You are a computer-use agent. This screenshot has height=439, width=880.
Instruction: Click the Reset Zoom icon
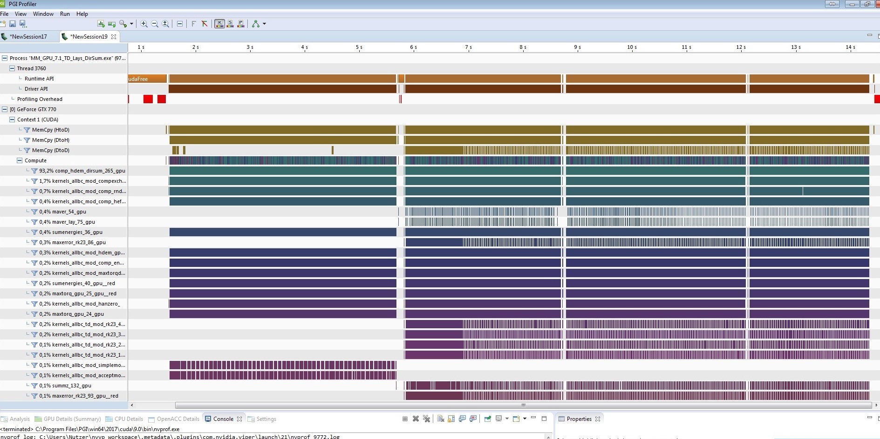166,24
